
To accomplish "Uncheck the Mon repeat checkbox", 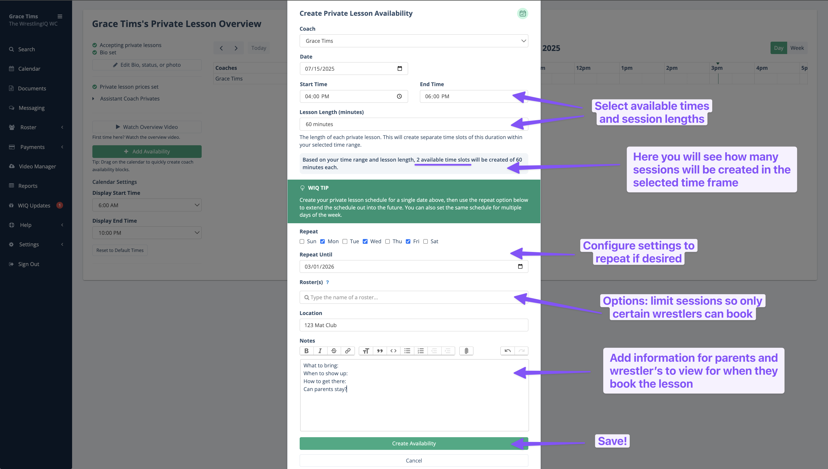I will tap(322, 241).
